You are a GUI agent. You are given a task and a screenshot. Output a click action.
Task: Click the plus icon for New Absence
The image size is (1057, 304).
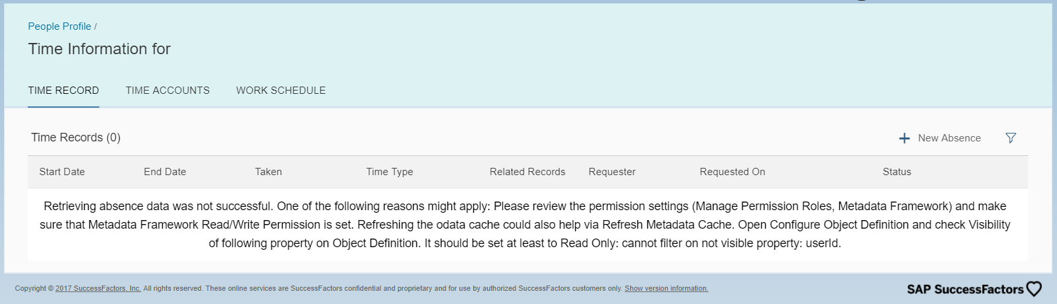904,138
